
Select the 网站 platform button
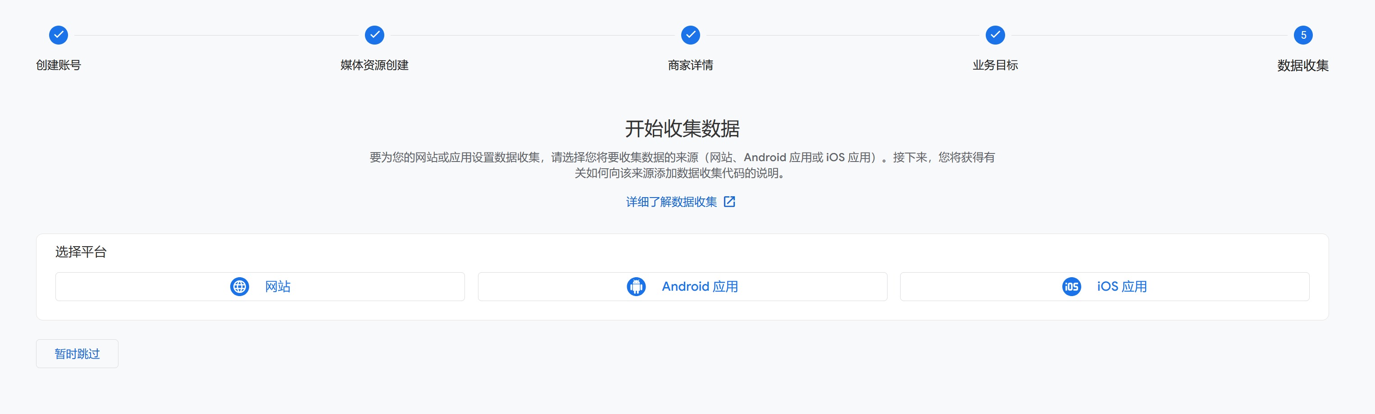260,287
